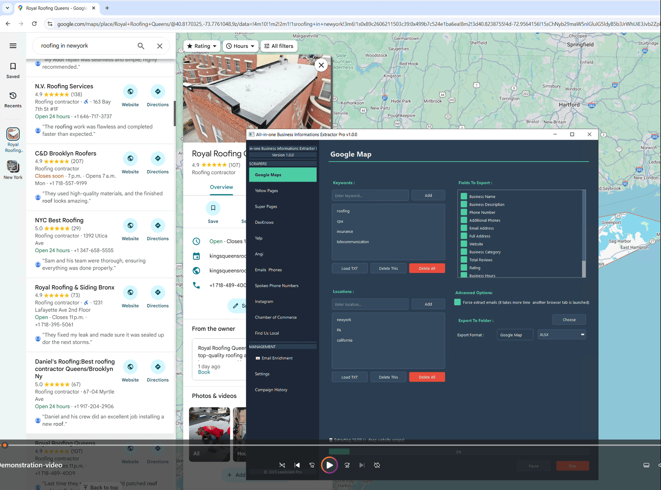
Task: Click the Enter keyword input field
Action: [x=370, y=195]
